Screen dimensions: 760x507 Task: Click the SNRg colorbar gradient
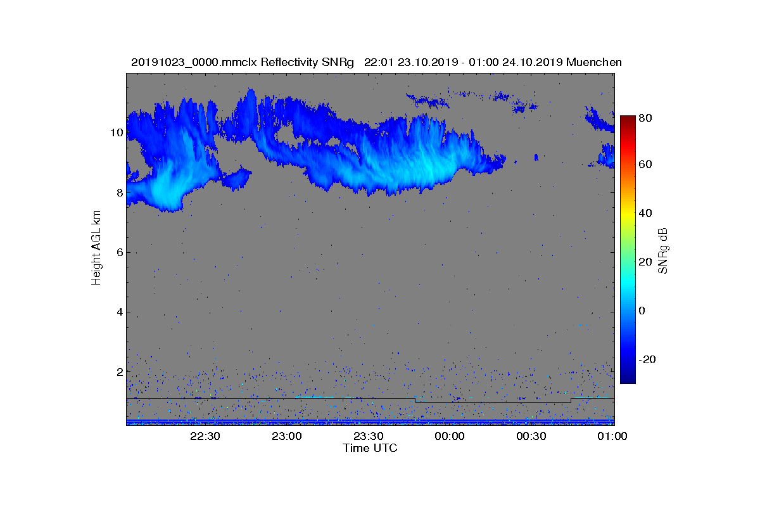[x=627, y=250]
